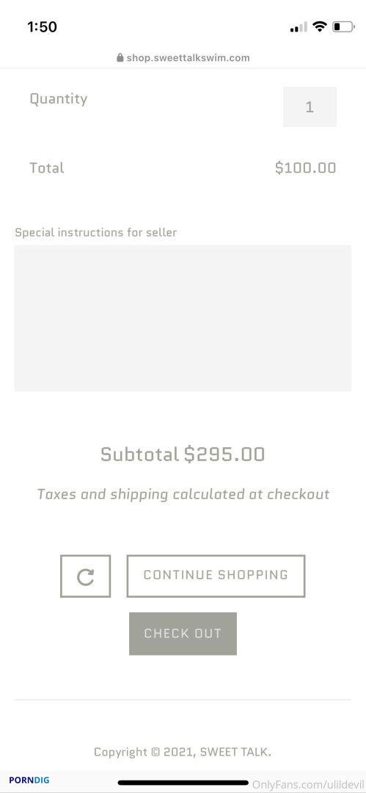Click the CHECK OUT button
366x793 pixels.
point(183,634)
